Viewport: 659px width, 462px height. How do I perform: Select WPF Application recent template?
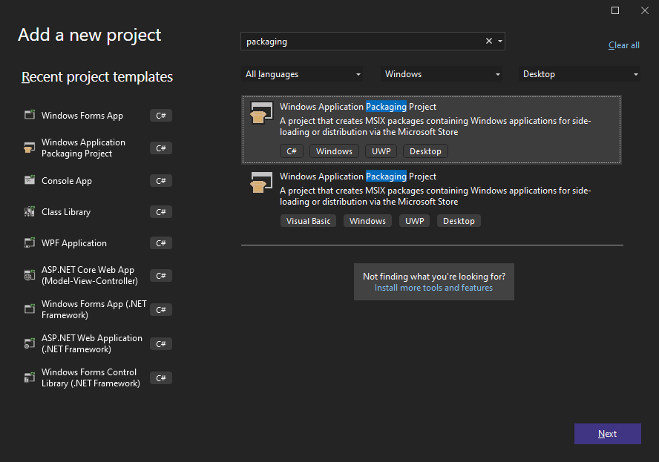[97, 242]
